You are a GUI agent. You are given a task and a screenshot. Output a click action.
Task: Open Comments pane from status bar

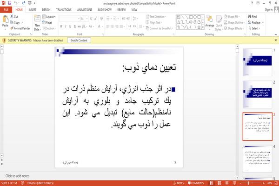coord(196,183)
